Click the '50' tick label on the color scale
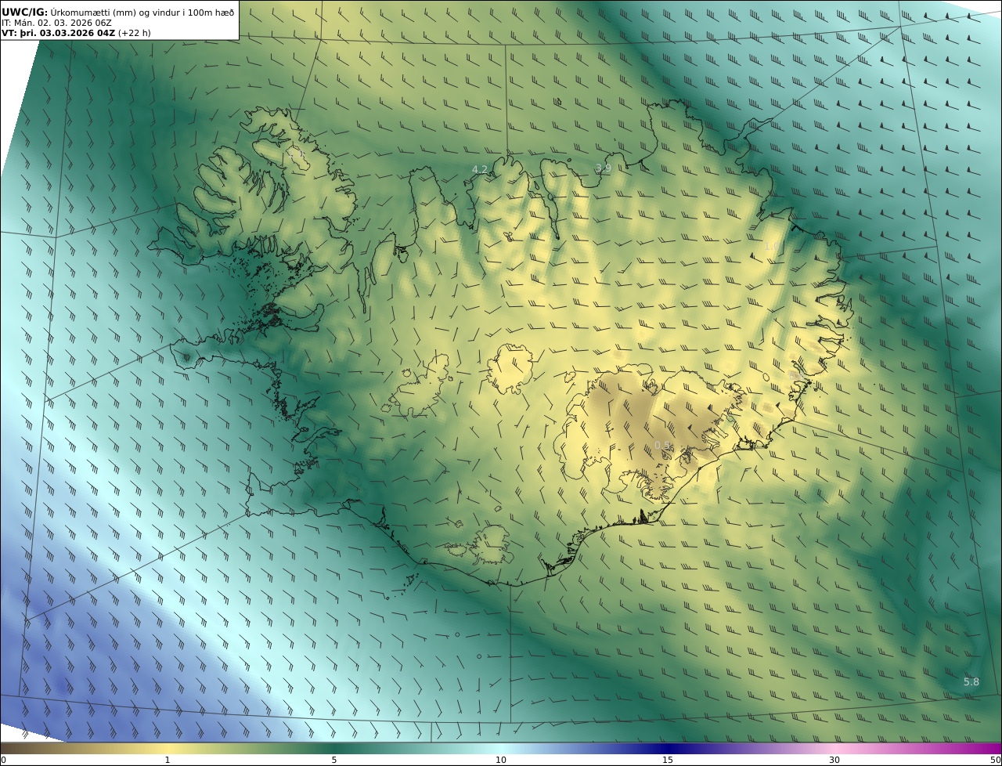The image size is (1002, 766). pyautogui.click(x=996, y=760)
